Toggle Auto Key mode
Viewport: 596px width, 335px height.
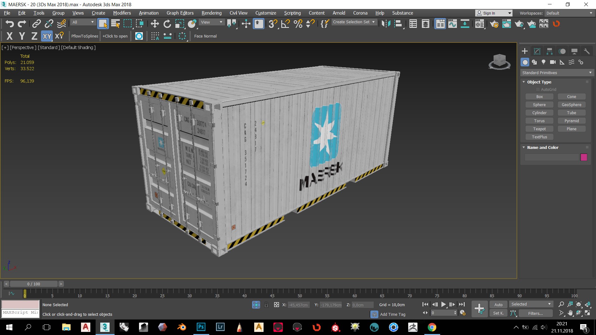coord(499,305)
